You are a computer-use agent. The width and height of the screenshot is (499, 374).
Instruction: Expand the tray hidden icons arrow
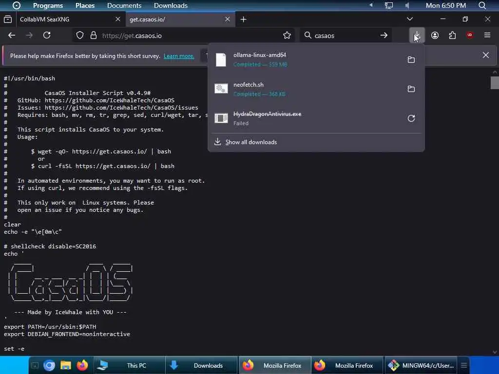click(371, 5)
